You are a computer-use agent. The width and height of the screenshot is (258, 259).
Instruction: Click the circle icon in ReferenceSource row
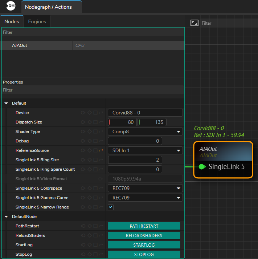tap(83, 150)
